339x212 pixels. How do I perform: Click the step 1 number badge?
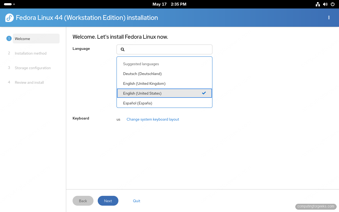pos(9,38)
